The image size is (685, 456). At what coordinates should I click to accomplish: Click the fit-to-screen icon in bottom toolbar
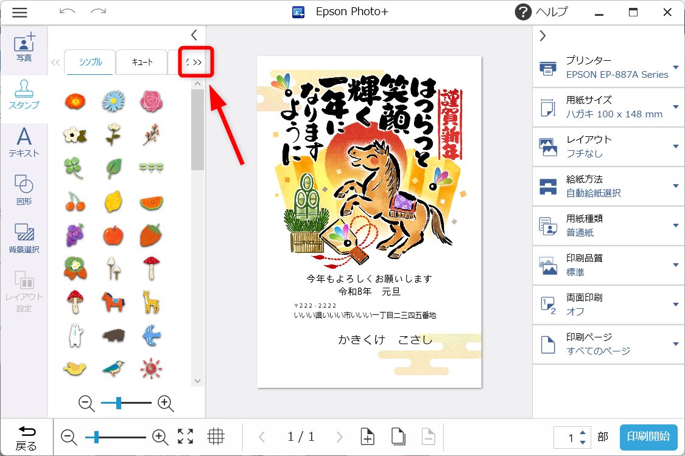[186, 437]
